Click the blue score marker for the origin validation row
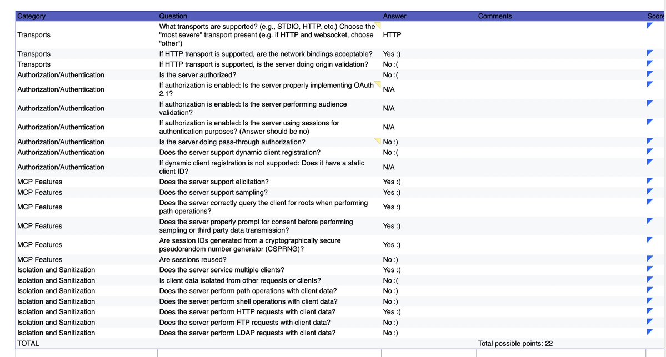The width and height of the screenshot is (666, 357). [x=649, y=63]
